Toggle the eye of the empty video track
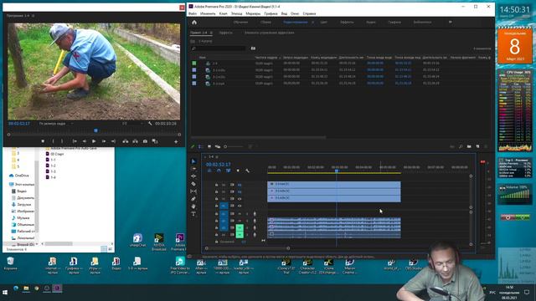This screenshot has width=536, height=301. 240,206
